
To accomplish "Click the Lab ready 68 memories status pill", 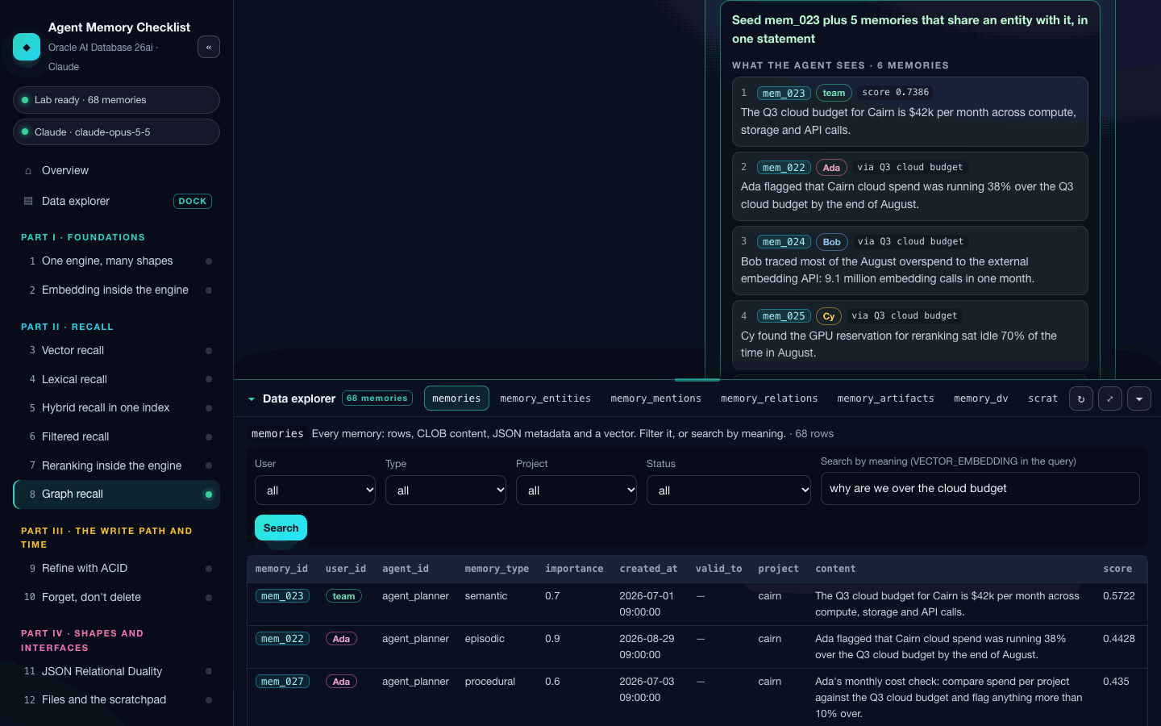I will [116, 100].
